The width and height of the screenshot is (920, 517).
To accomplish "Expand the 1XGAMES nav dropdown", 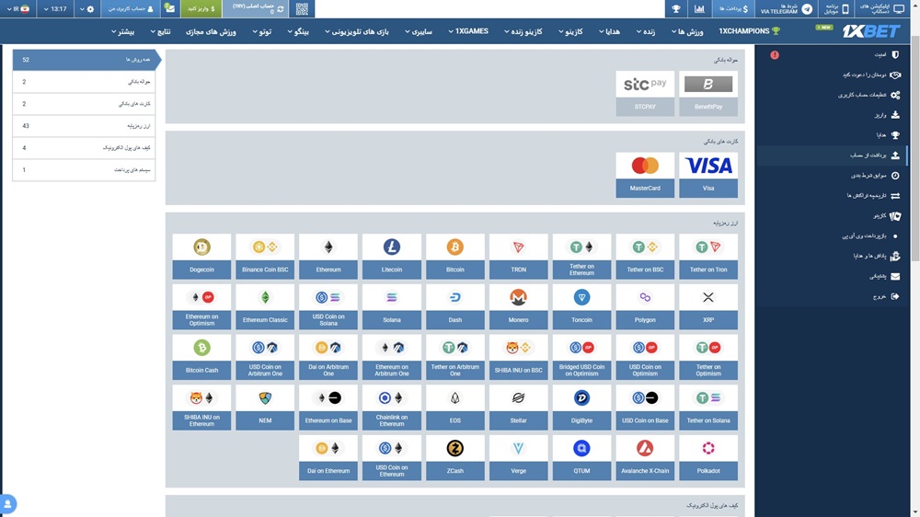I will [468, 31].
